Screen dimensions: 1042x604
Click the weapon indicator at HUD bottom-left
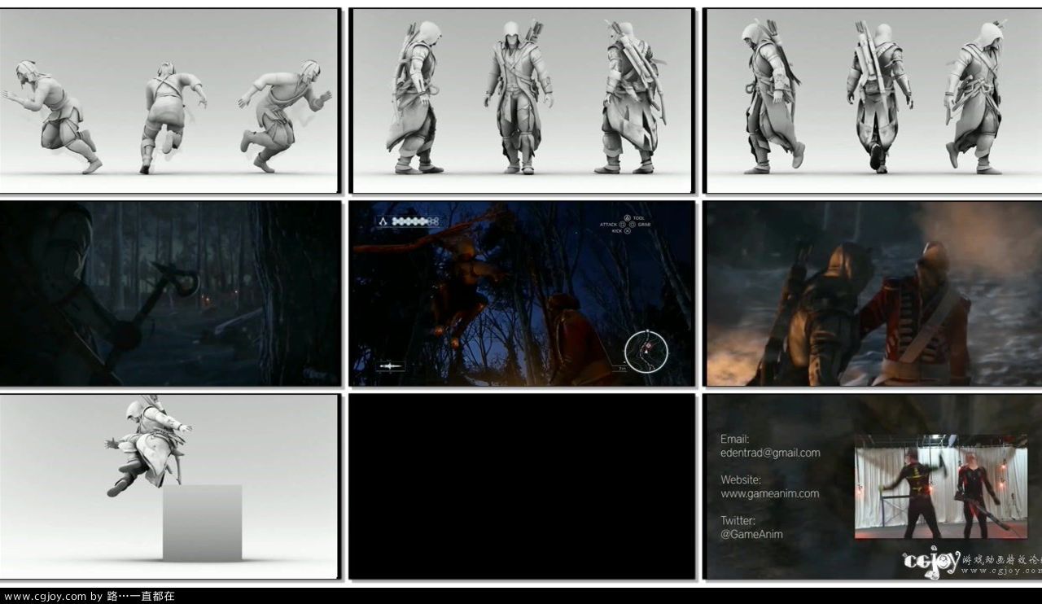[392, 366]
